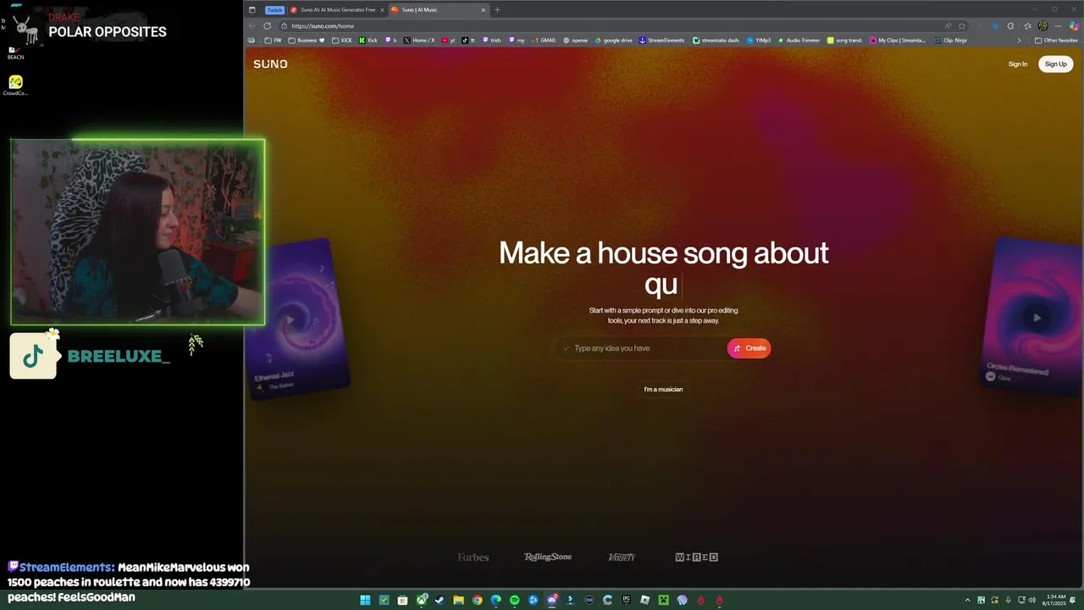Open the Epic Games launcher in the taskbar
The height and width of the screenshot is (610, 1084).
[x=626, y=600]
